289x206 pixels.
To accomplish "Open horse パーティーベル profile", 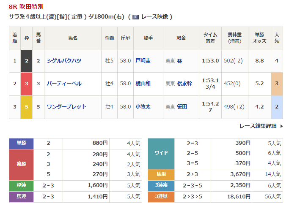I will pyautogui.click(x=64, y=84).
